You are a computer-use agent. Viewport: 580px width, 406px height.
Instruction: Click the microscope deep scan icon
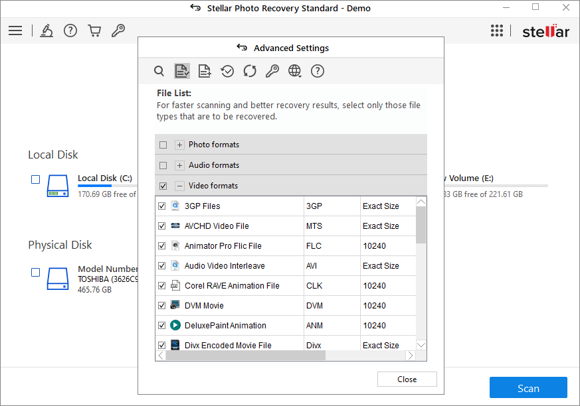click(47, 31)
